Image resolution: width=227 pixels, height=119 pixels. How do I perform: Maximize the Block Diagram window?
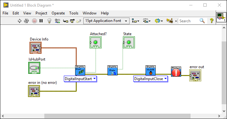pos(205,5)
